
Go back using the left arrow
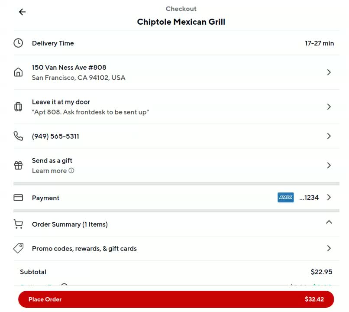coord(22,12)
